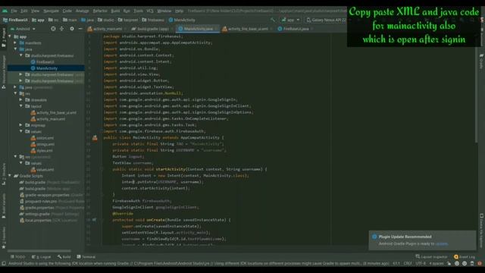Select FireBaseUI class in project tree
The height and width of the screenshot is (273, 485).
[x=42, y=62]
